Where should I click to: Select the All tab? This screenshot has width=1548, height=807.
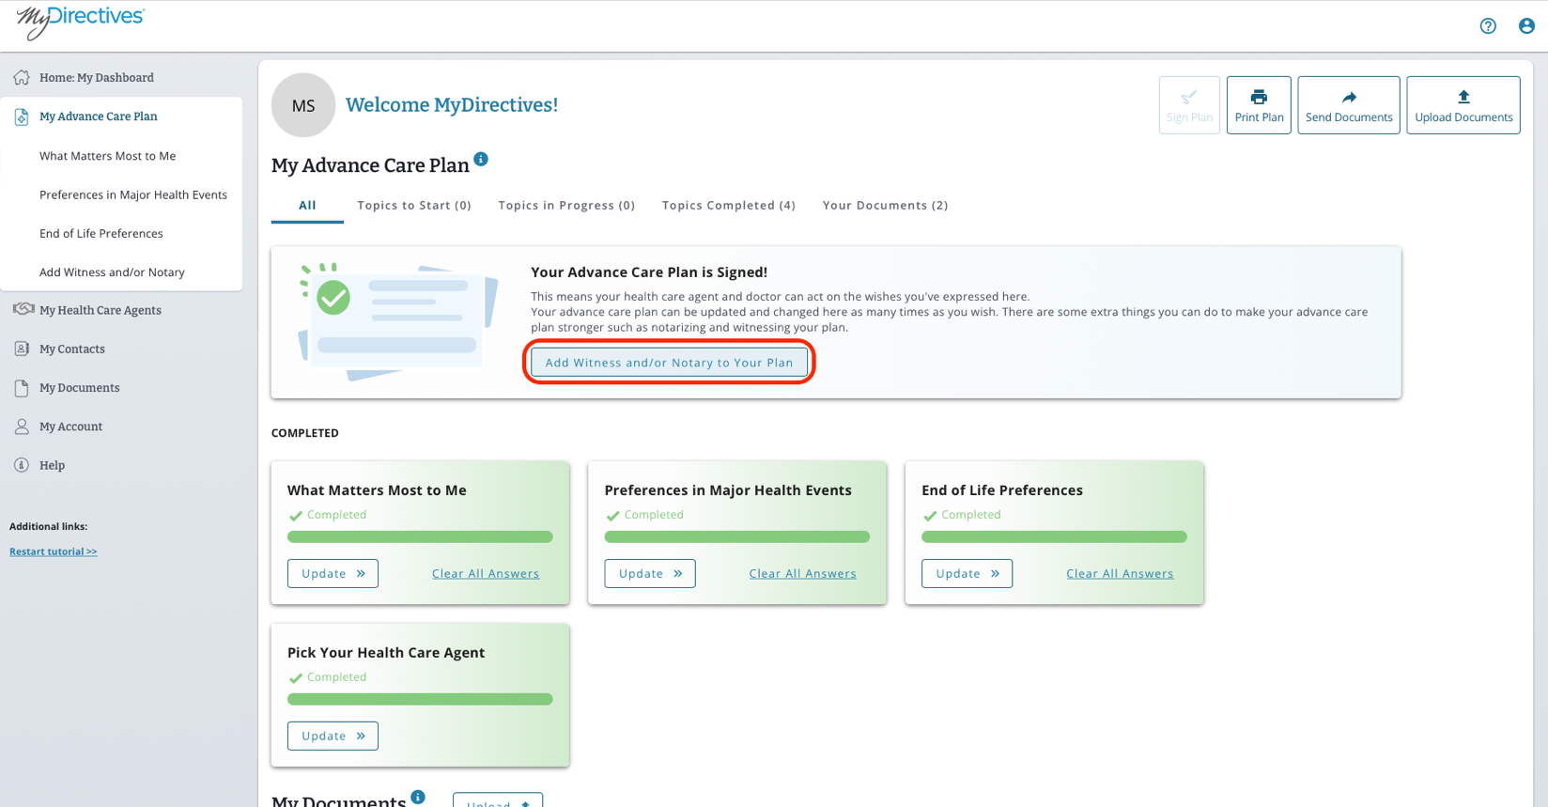tap(307, 205)
